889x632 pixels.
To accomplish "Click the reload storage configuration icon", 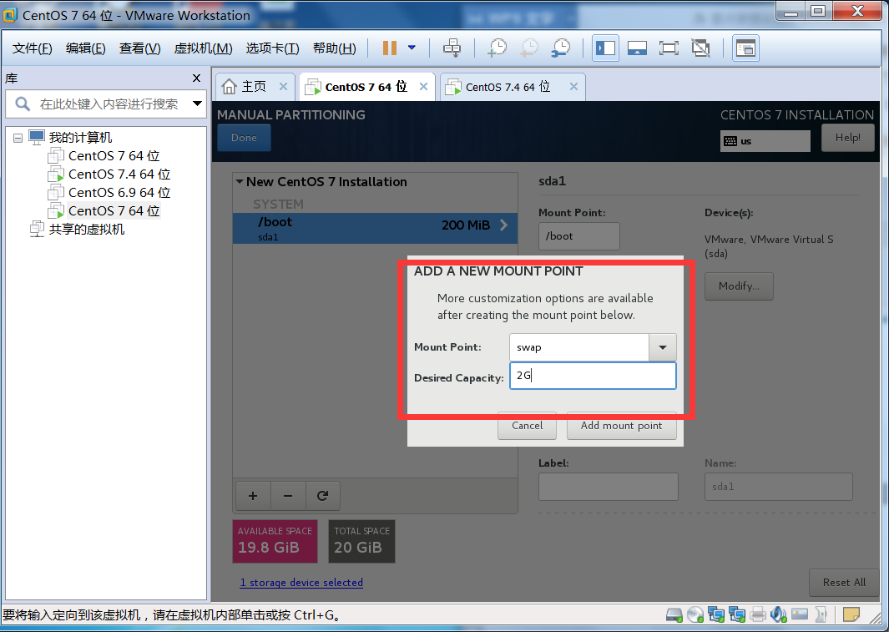I will tap(322, 496).
